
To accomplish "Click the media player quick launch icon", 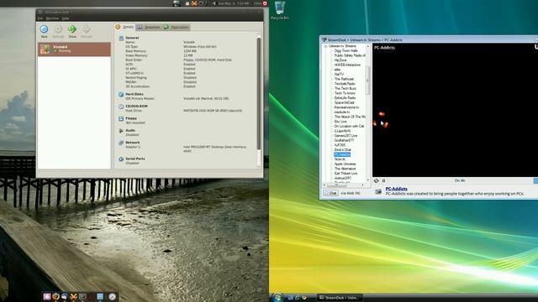I will point(304,298).
